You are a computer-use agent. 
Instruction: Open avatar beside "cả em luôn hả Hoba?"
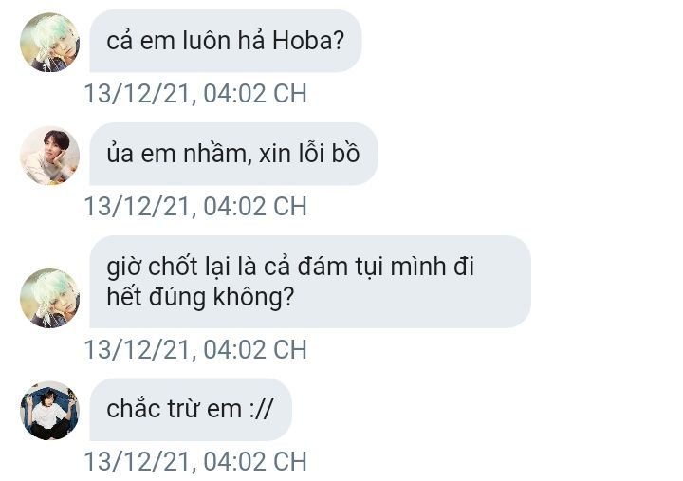[x=49, y=43]
